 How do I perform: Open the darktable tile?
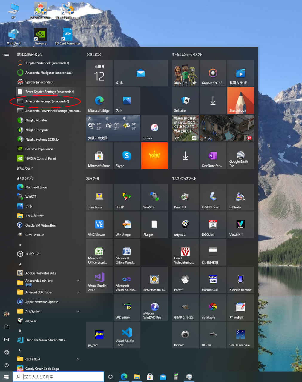point(213,307)
